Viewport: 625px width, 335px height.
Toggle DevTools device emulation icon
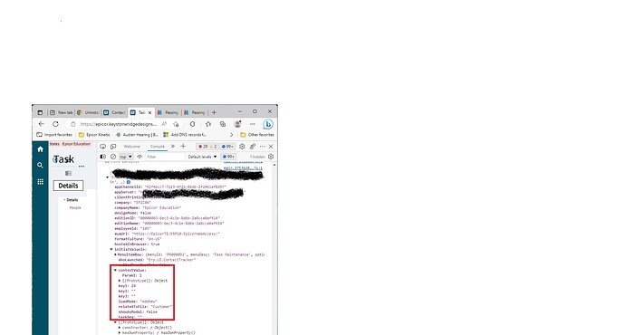(113, 147)
